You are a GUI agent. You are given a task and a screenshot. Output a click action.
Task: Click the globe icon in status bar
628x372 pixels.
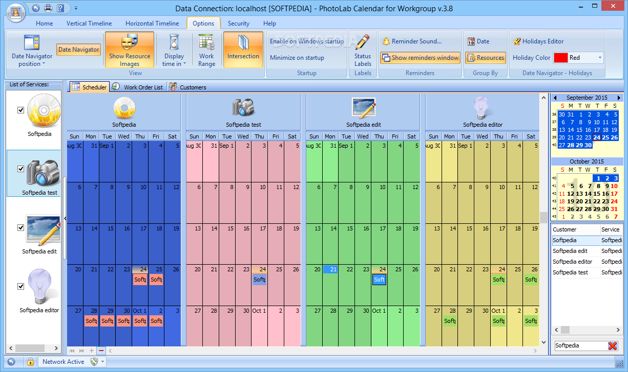point(11,362)
